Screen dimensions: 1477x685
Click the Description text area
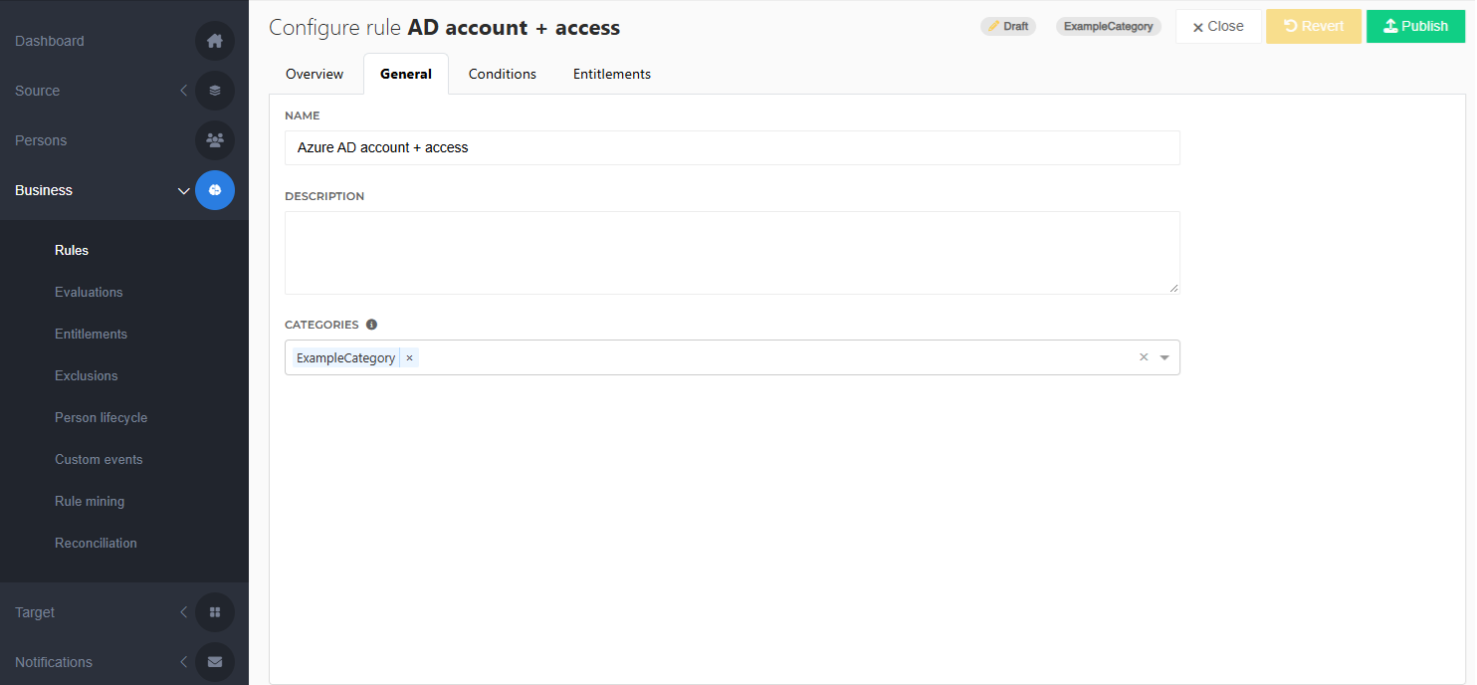pyautogui.click(x=733, y=253)
